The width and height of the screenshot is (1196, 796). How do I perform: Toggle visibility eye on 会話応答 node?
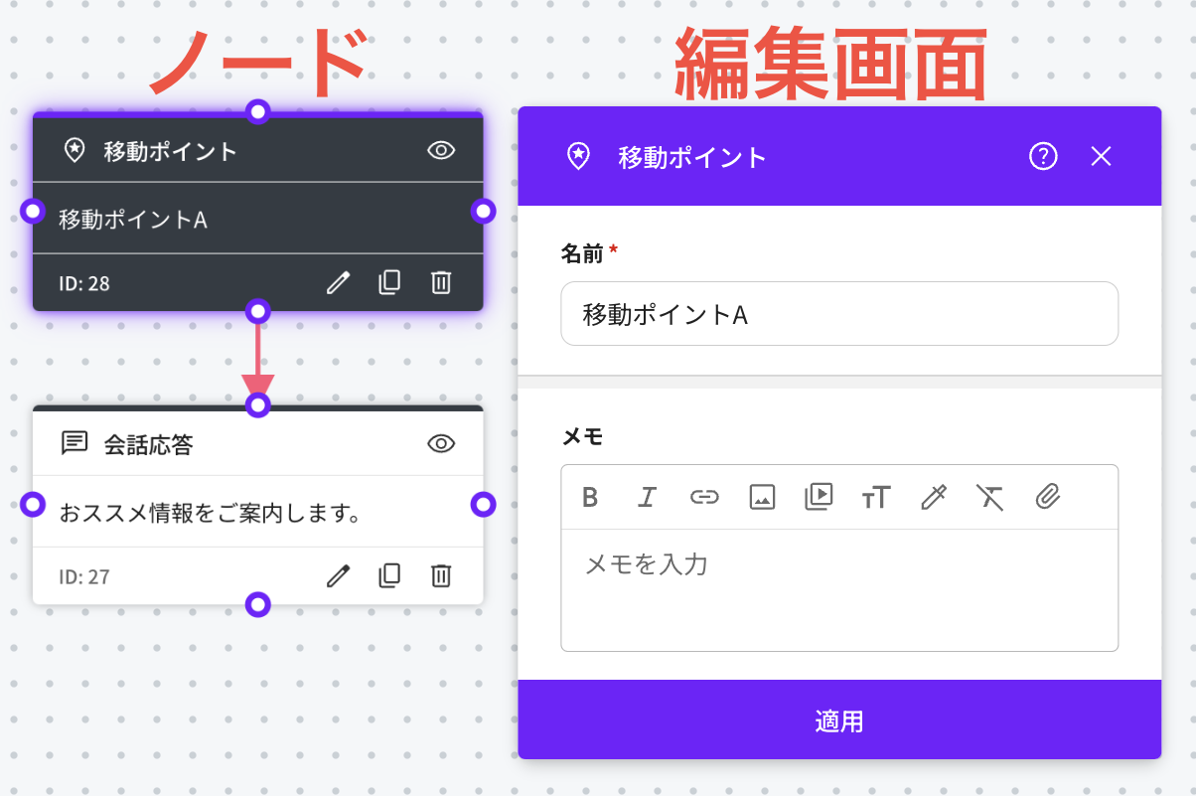coord(441,443)
